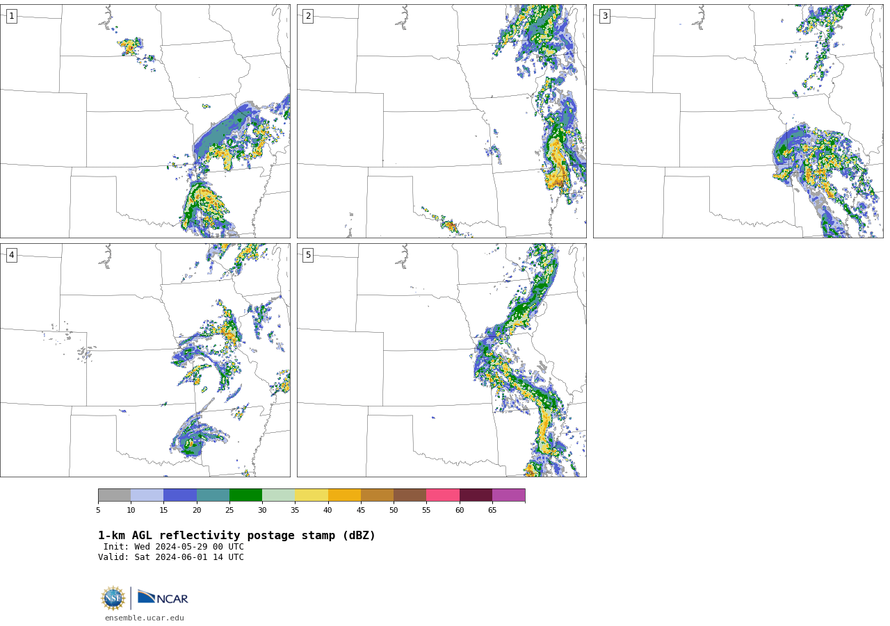Click the panel number 3 label
This screenshot has height=626, width=890.
(604, 16)
